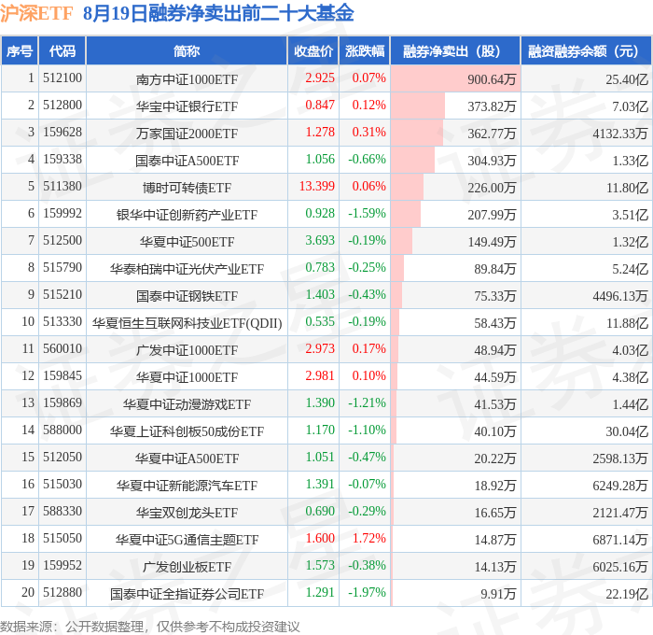
Task: Select fund name 华泰柏瑞中证光伏产业ETF
Action: [187, 269]
